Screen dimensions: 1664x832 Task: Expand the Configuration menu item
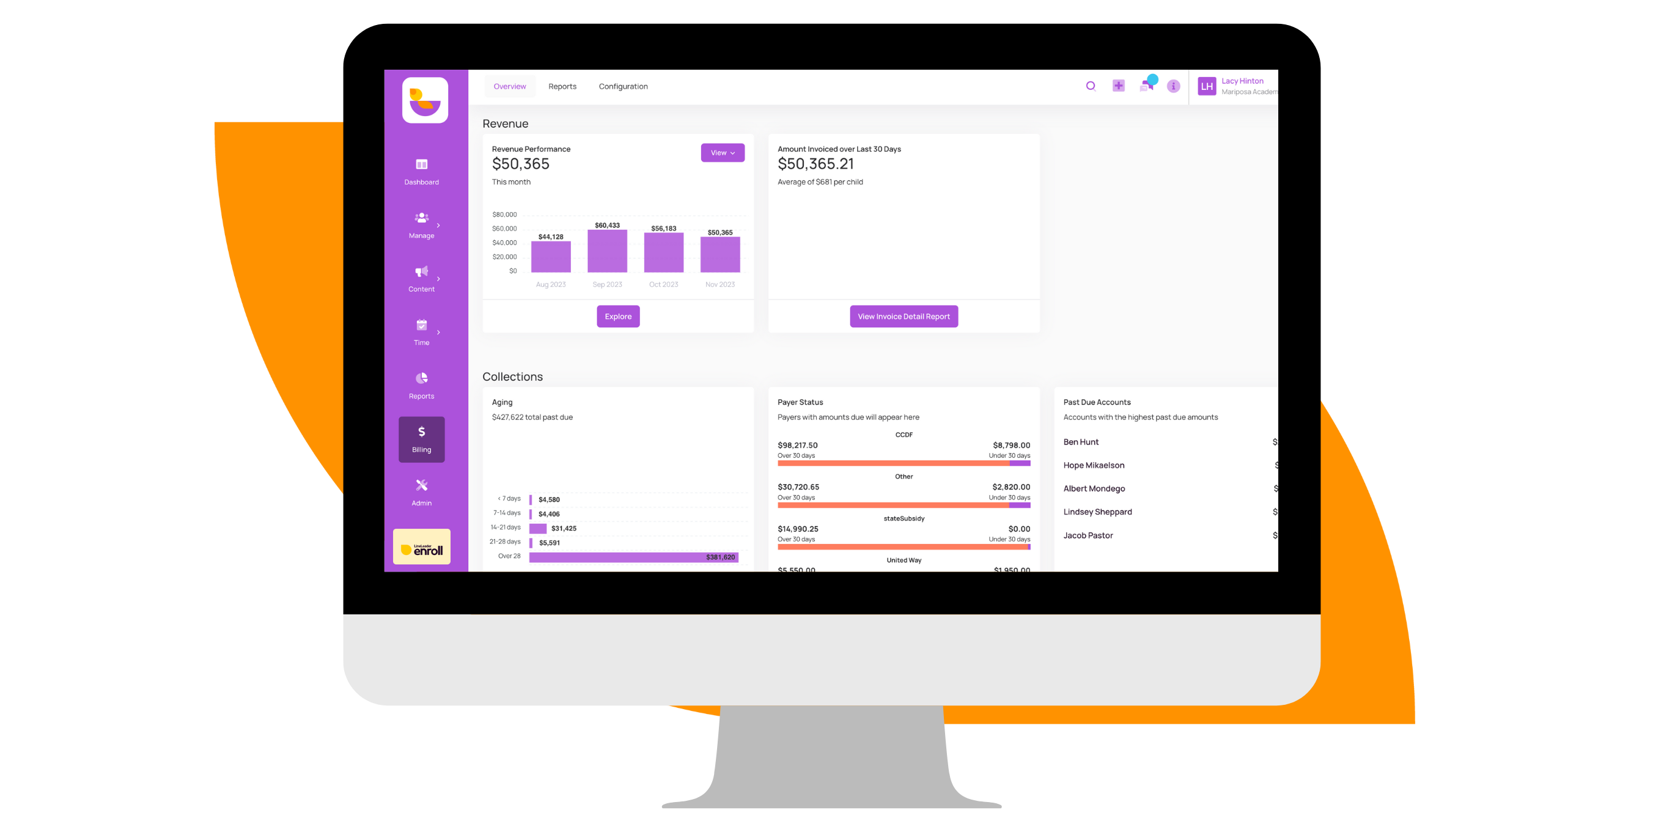tap(624, 86)
